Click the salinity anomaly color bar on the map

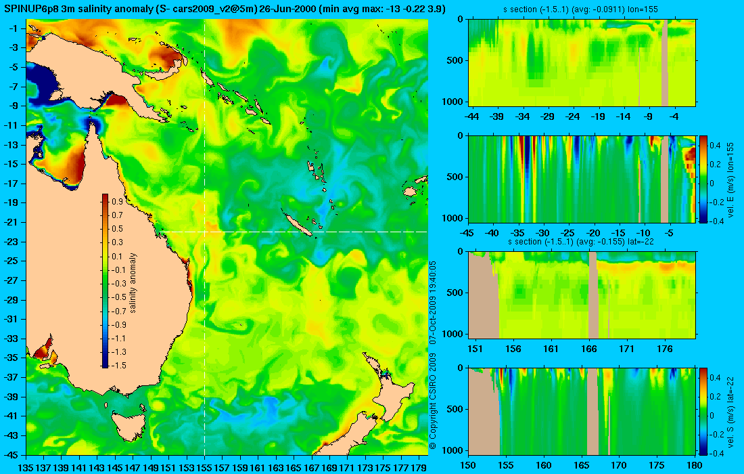(x=105, y=281)
